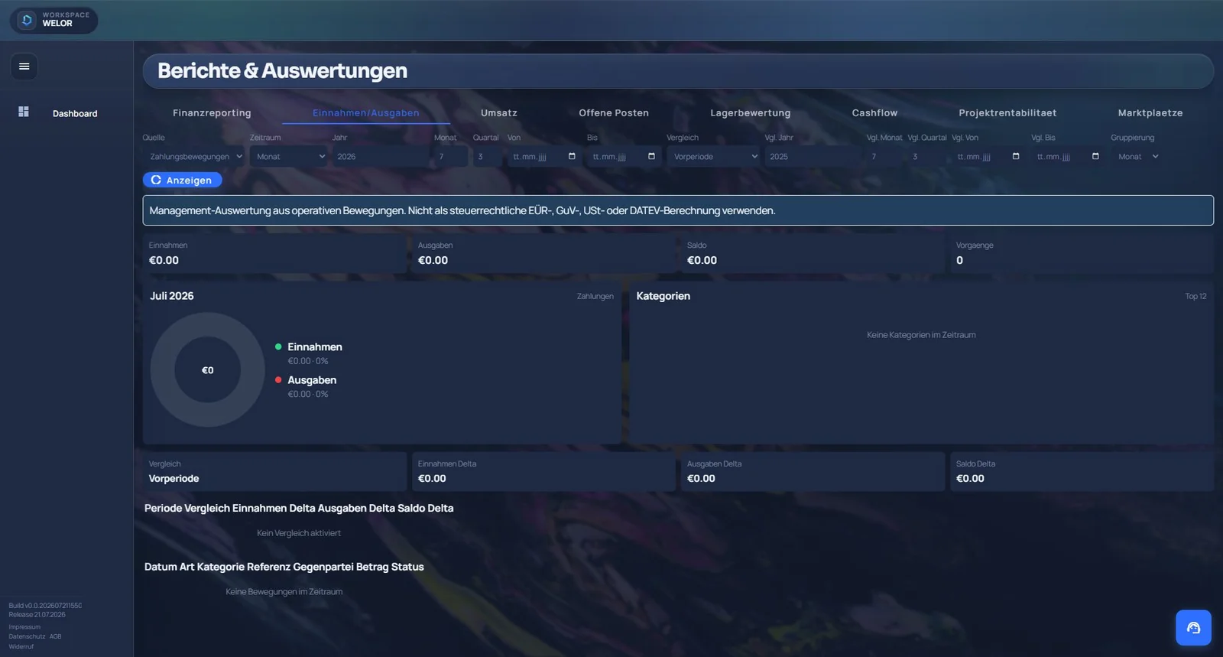Click the Vgl. Jahr field showing 2025

pyautogui.click(x=813, y=157)
